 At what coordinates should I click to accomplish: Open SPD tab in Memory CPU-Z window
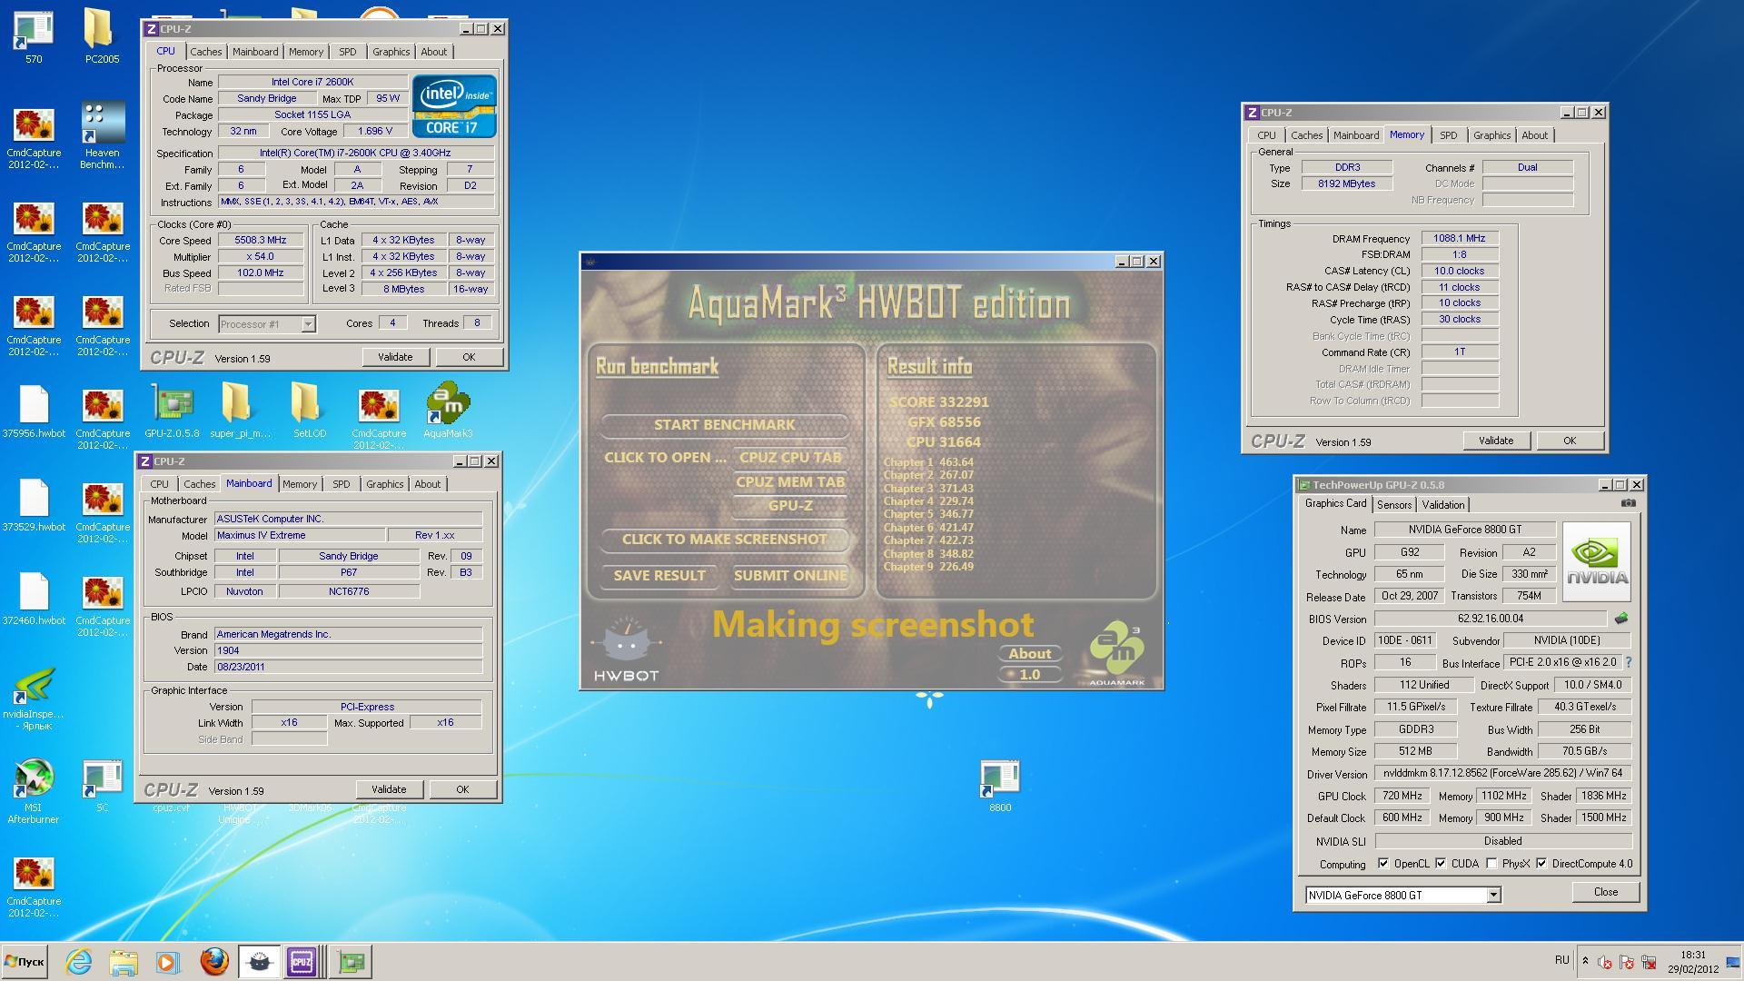point(1448,135)
